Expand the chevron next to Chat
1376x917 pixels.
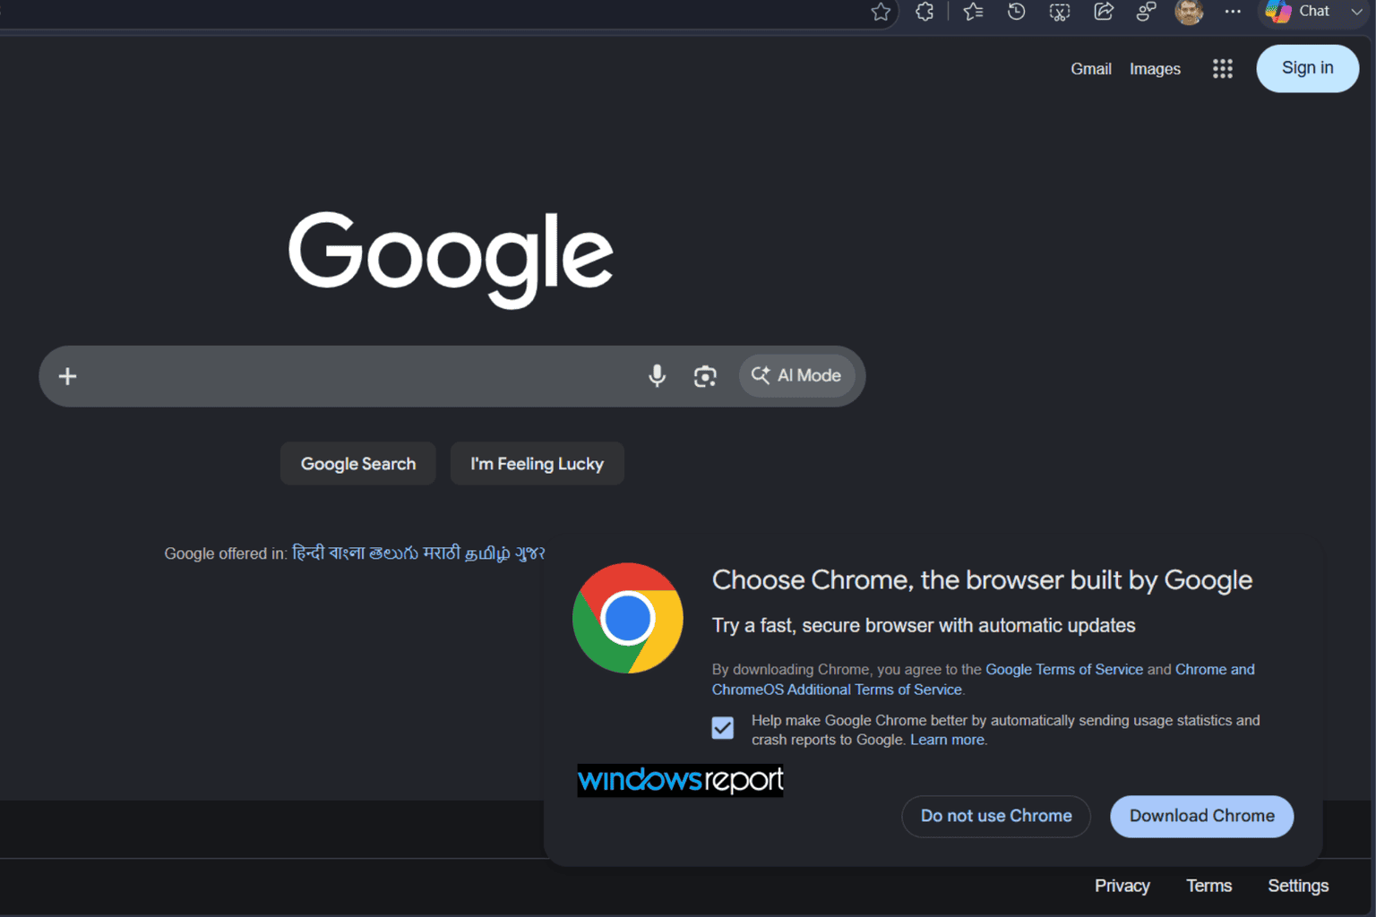coord(1356,12)
